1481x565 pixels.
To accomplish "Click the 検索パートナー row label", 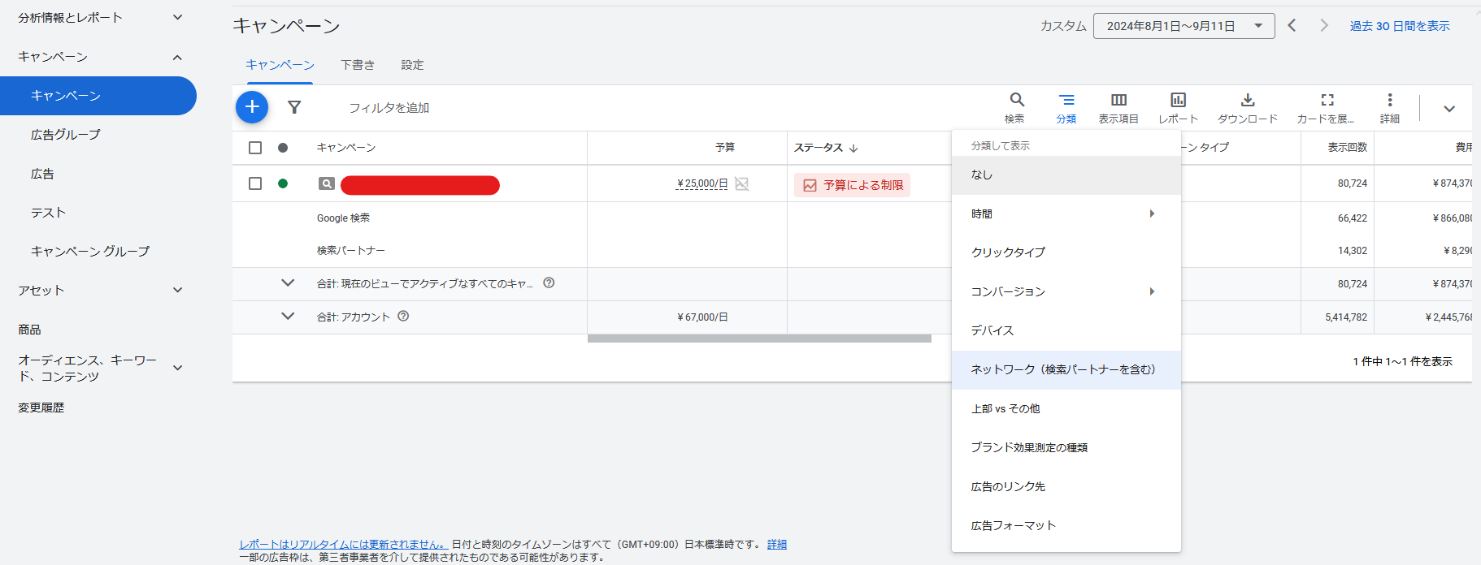I will (x=351, y=251).
